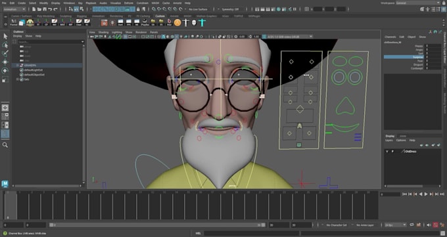Image resolution: width=447 pixels, height=237 pixels.
Task: Click the white skull shelf icon
Action: 194,22
